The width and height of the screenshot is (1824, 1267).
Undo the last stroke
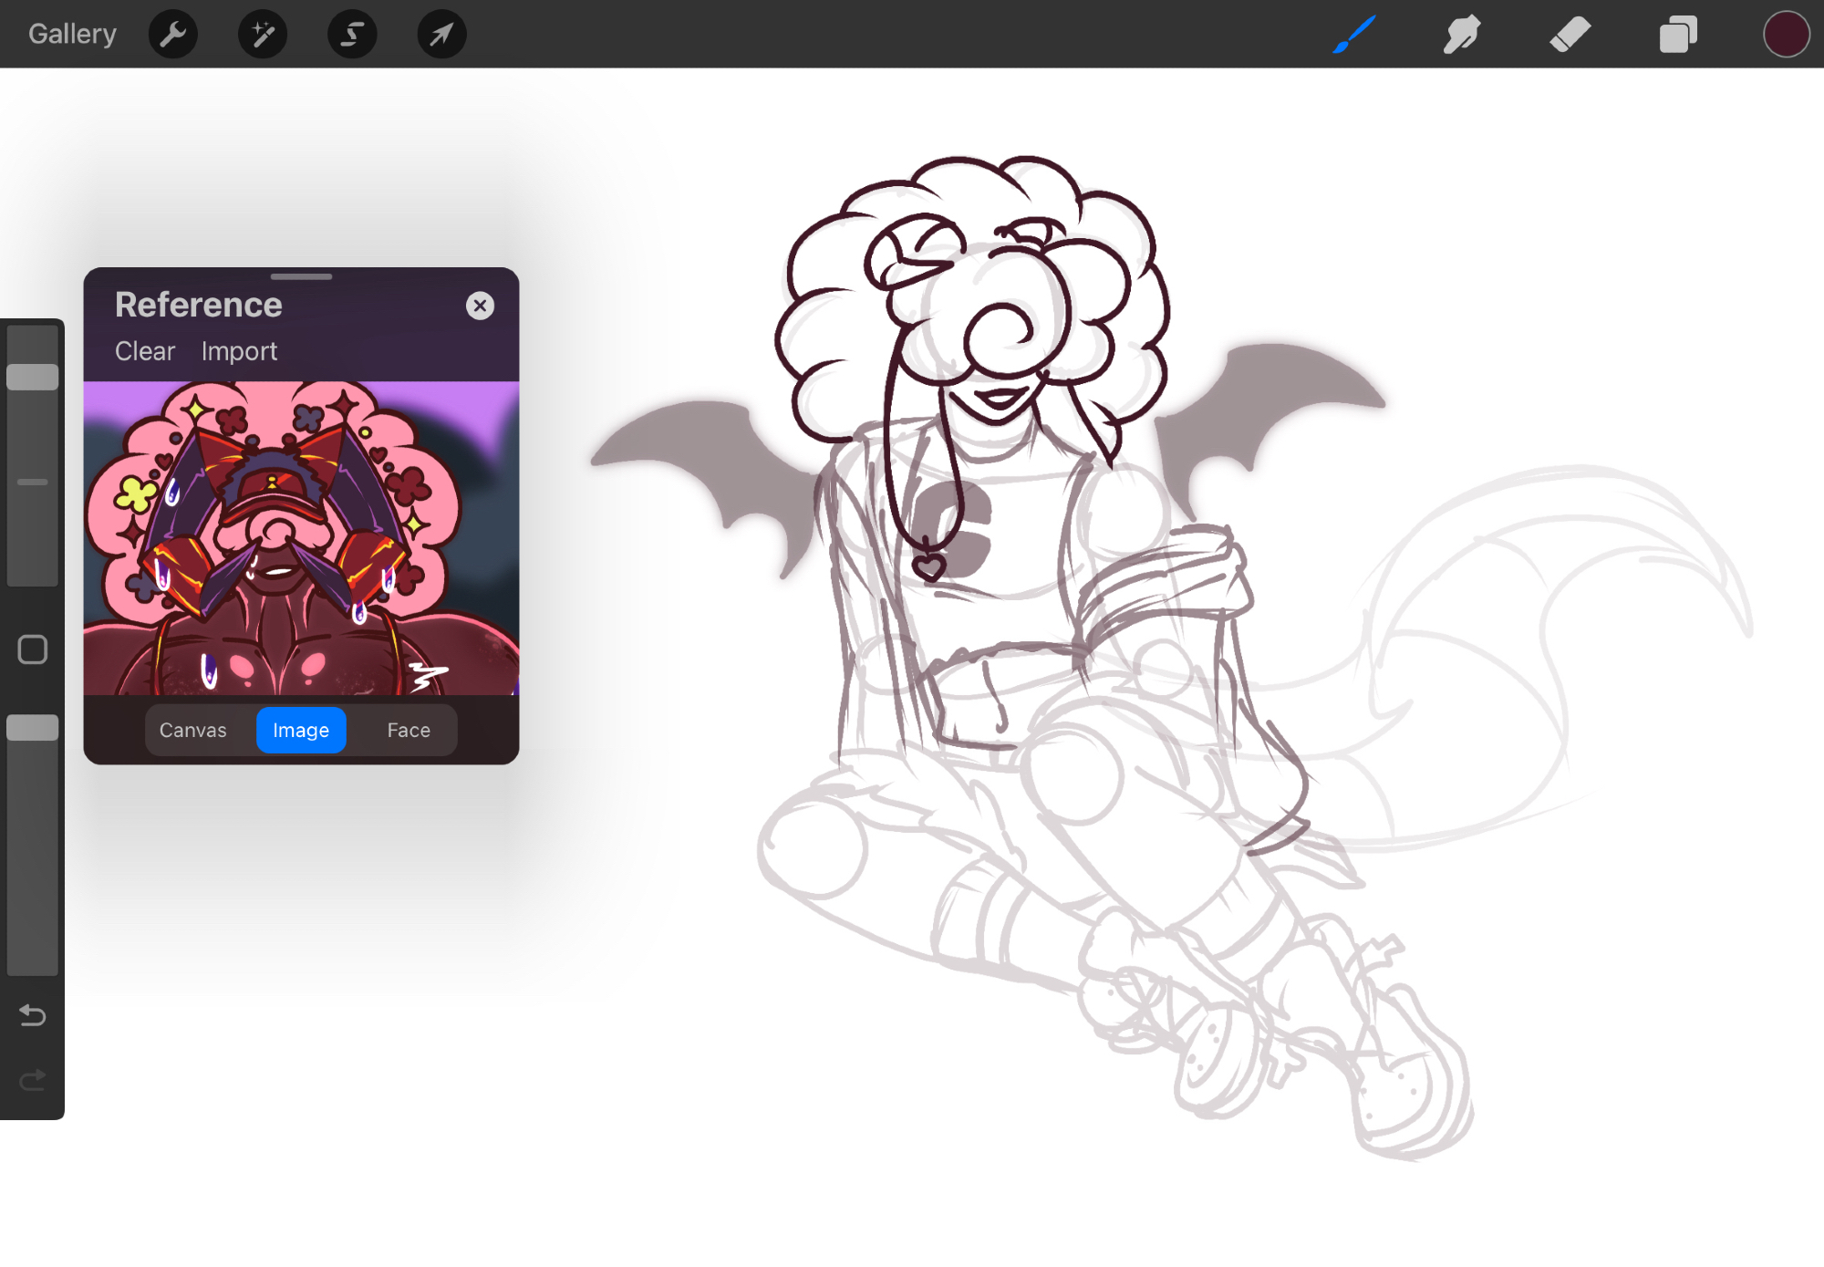pyautogui.click(x=33, y=1015)
